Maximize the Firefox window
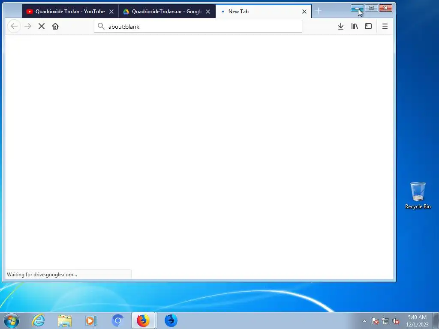 [x=371, y=8]
